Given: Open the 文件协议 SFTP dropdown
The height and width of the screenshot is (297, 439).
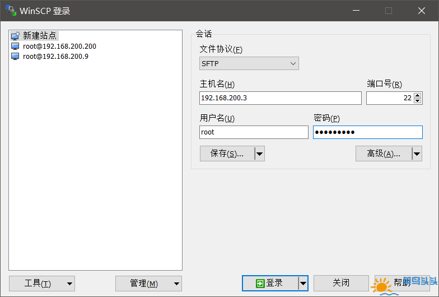Looking at the screenshot, I should [249, 64].
